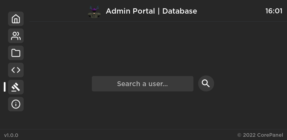Select the Database label in header

tap(180, 11)
